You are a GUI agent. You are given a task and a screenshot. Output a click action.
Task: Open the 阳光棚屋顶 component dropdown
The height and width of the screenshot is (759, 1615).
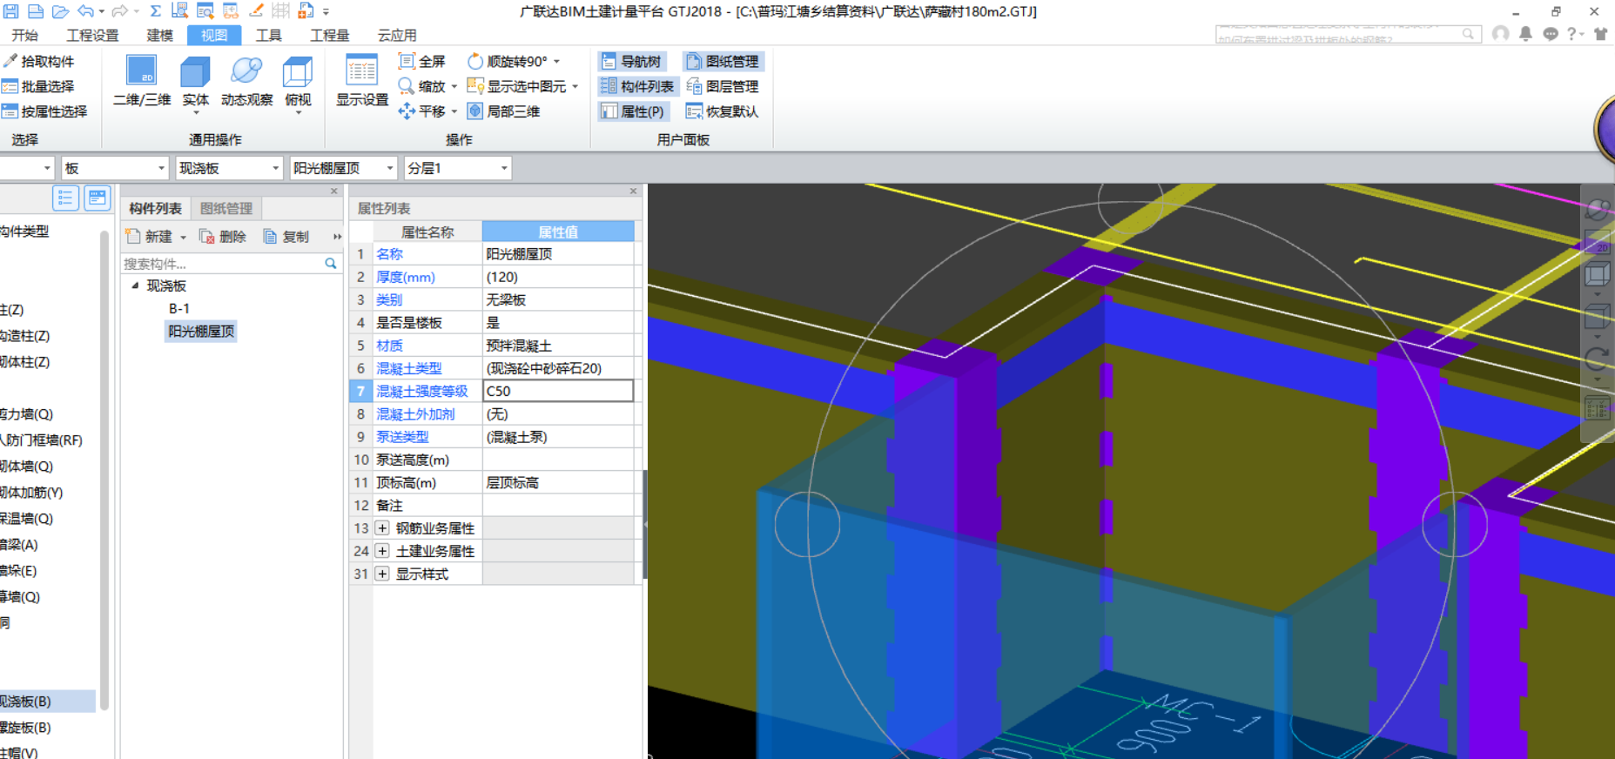coord(390,168)
